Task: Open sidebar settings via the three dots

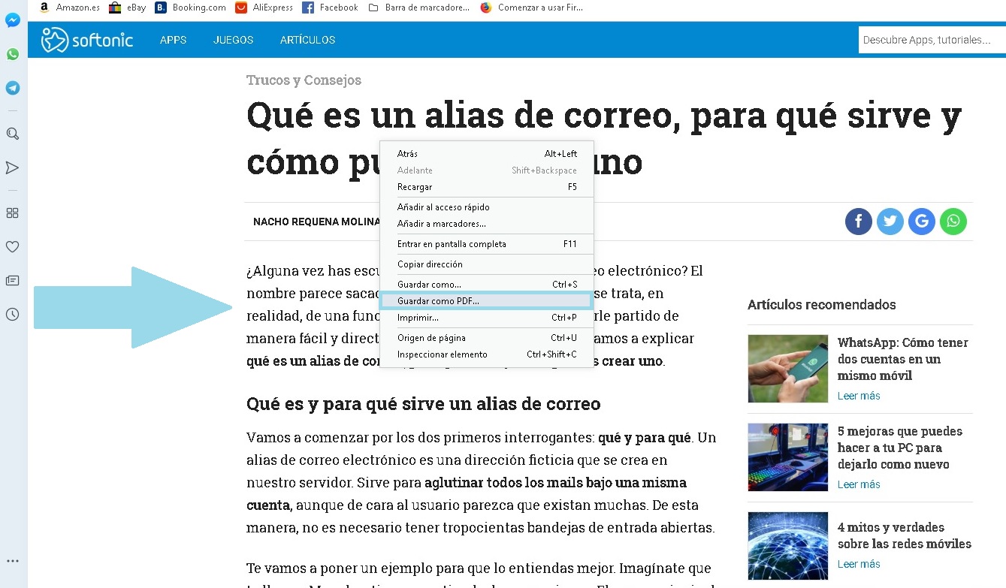Action: coord(12,561)
